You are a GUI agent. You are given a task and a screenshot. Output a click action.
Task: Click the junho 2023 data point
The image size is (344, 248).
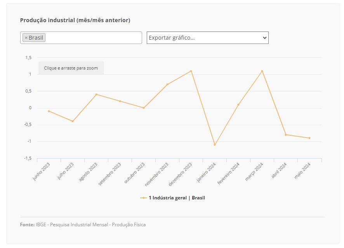[x=49, y=111]
